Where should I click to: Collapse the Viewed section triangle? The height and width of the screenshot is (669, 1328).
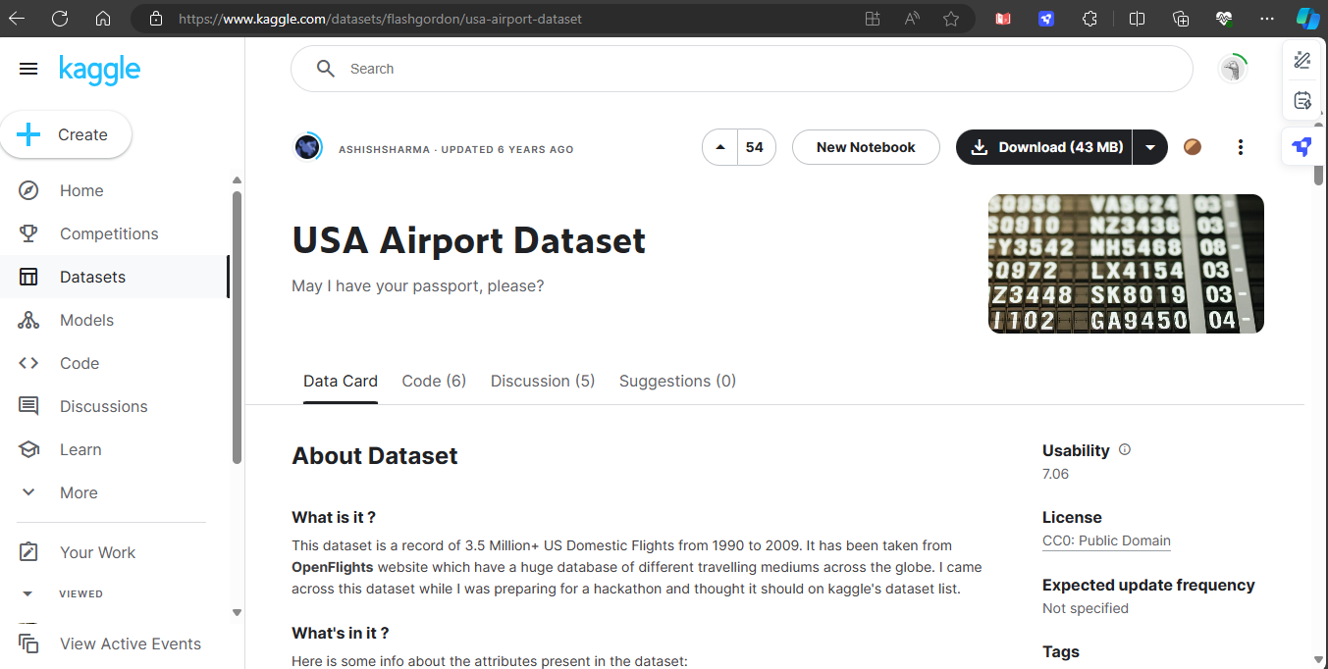[27, 593]
